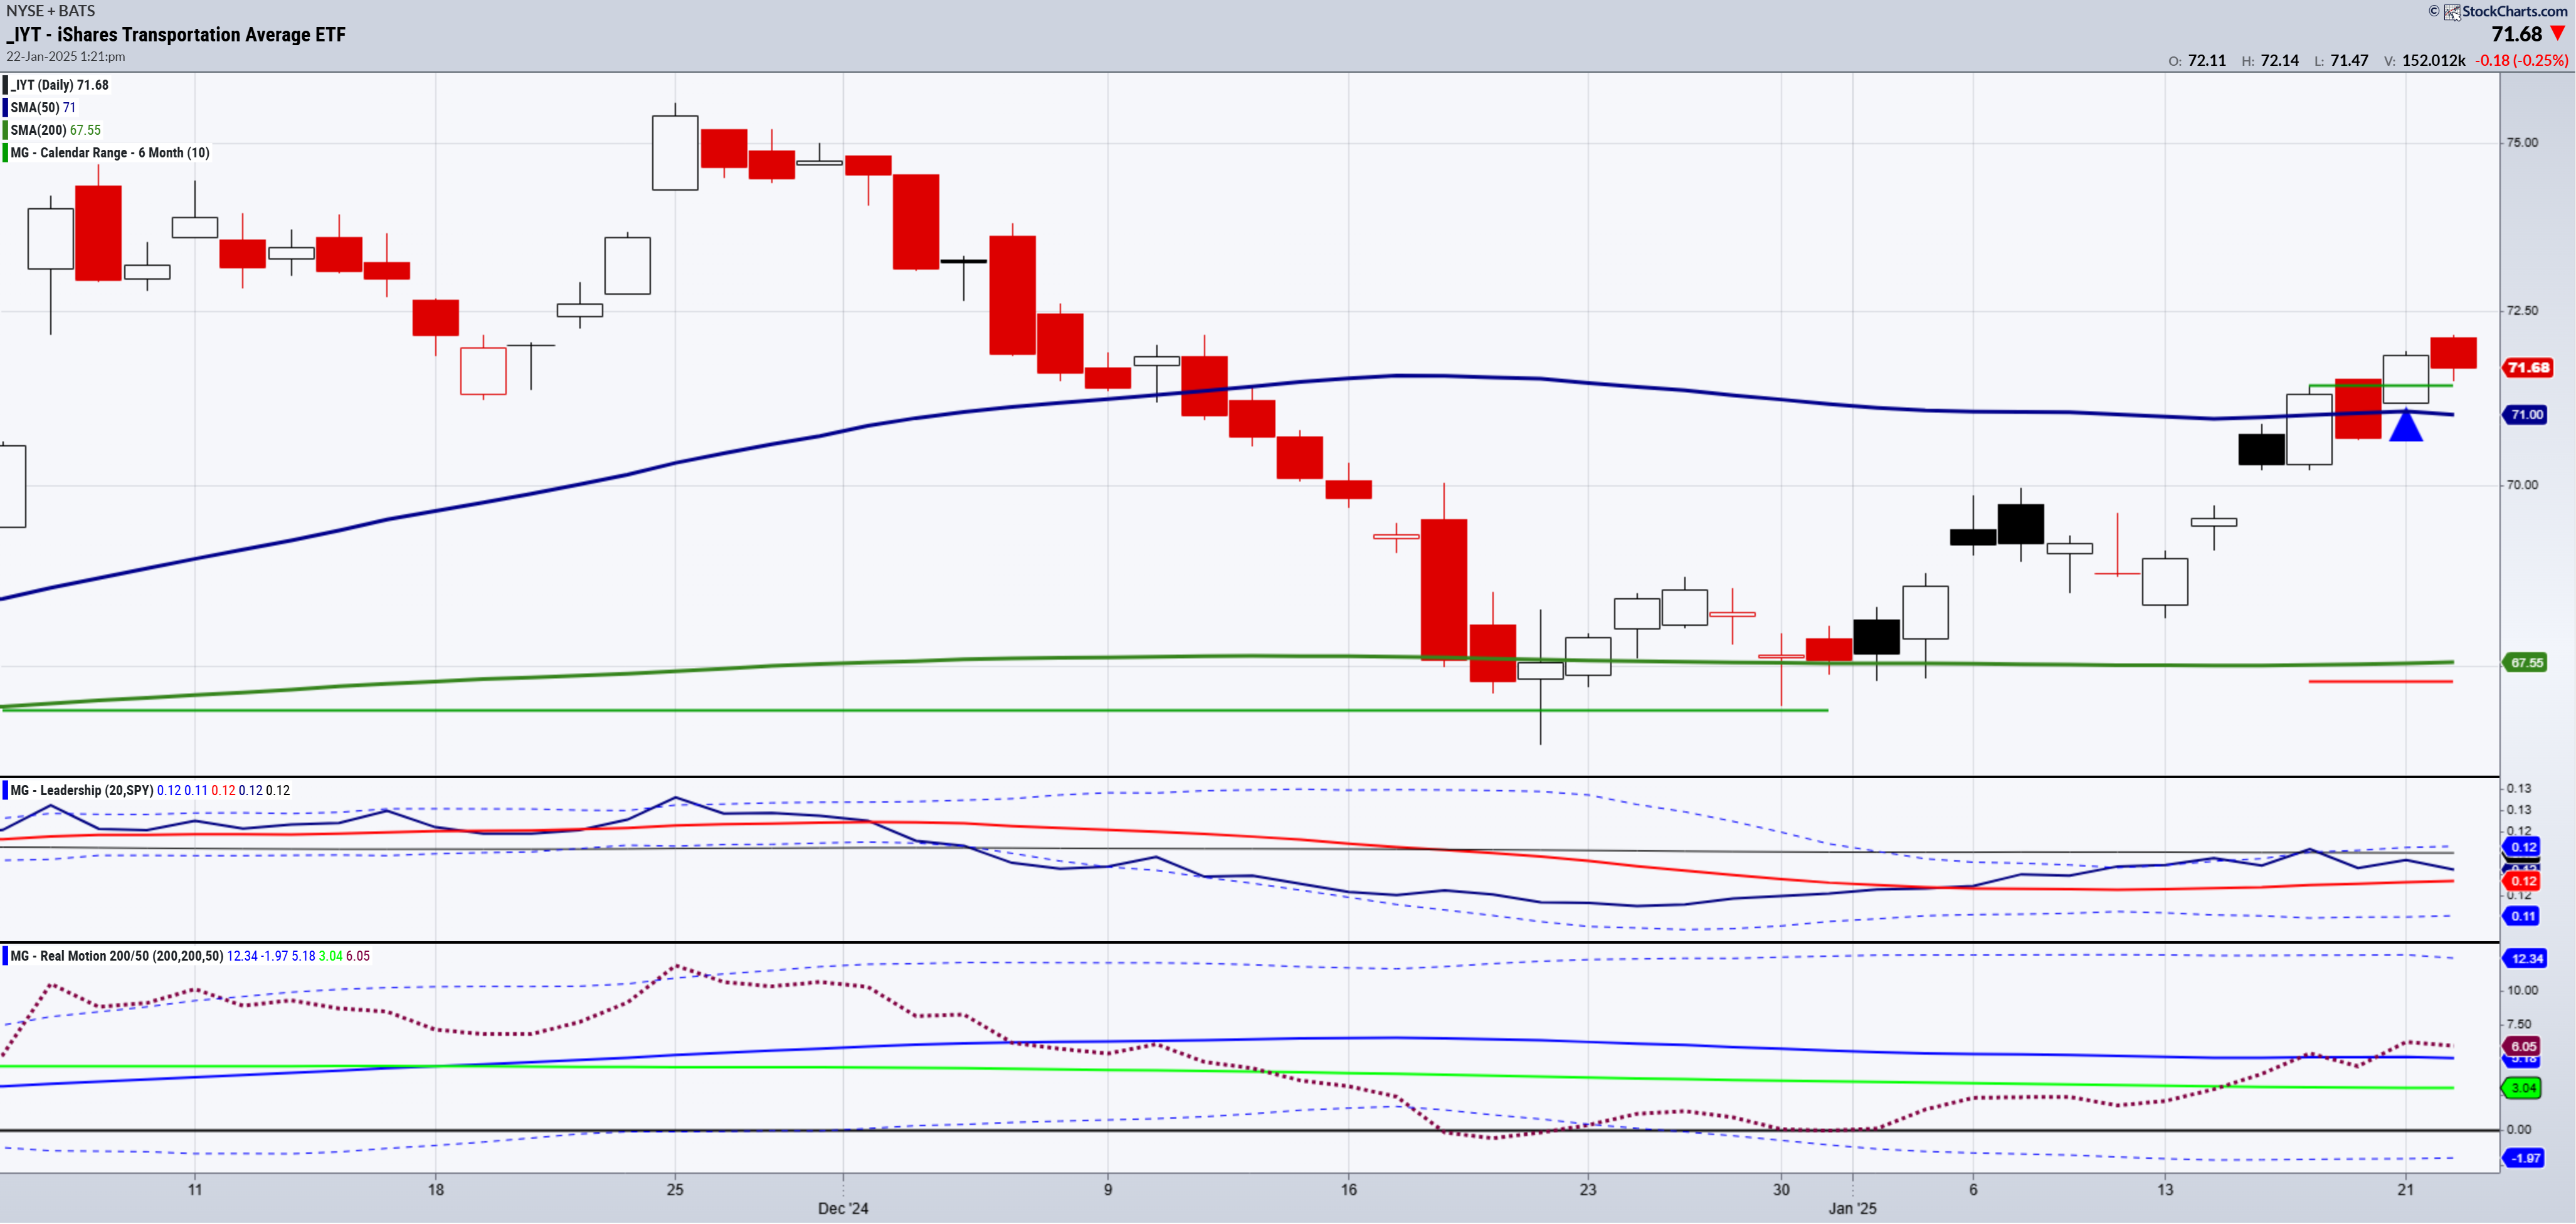Click the green 3.04 Real Motion tag
Viewport: 2576px width, 1224px height.
tap(2523, 1089)
